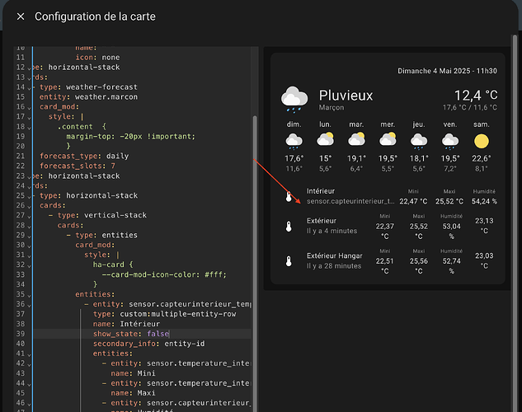Click 17,6 °C / 11,6 °C high-low text

pos(470,107)
